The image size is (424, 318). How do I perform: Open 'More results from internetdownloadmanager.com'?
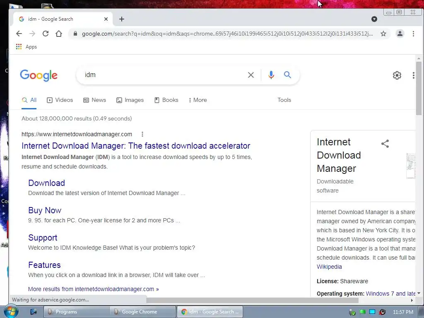click(x=94, y=289)
